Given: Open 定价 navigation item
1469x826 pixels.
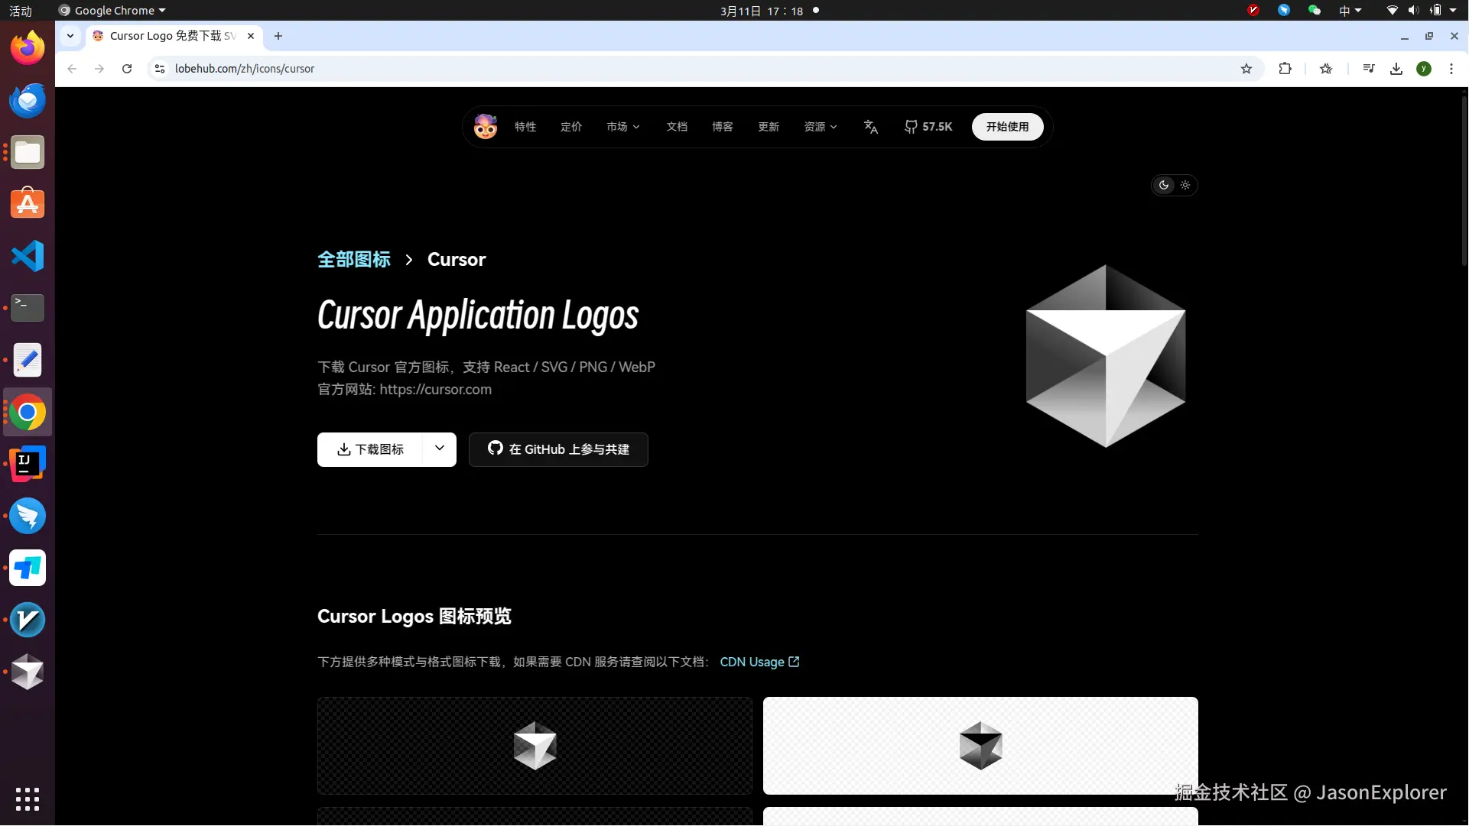Looking at the screenshot, I should pyautogui.click(x=570, y=127).
